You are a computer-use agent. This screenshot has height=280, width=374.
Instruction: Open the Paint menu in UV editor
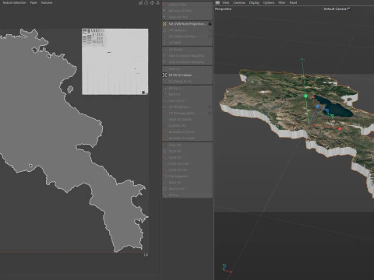[x=34, y=2]
